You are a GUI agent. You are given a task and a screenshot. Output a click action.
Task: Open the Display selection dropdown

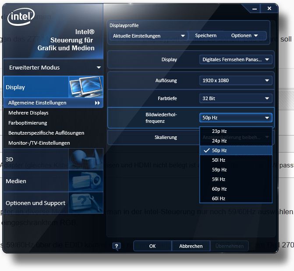(236, 59)
